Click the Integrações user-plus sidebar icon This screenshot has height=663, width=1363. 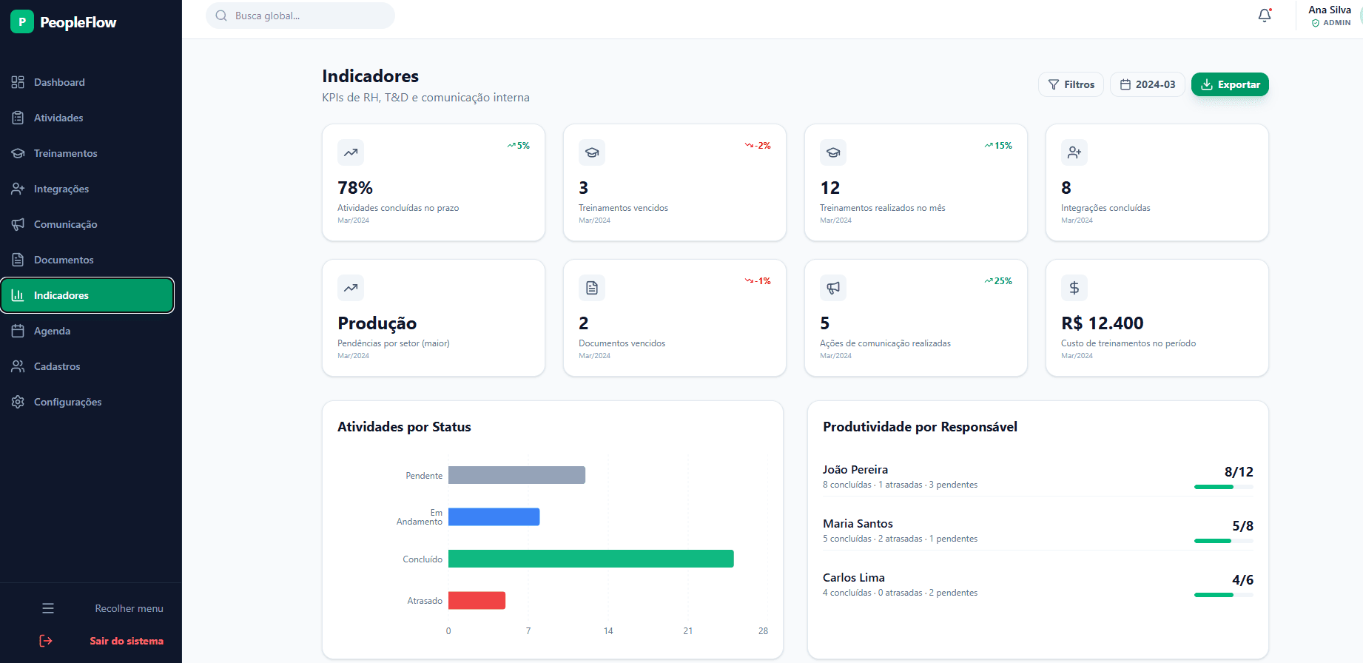tap(18, 189)
